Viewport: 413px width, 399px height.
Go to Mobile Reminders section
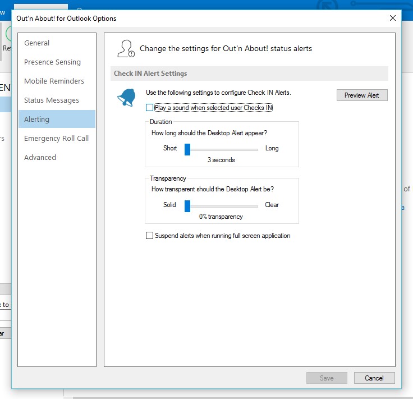(57, 81)
